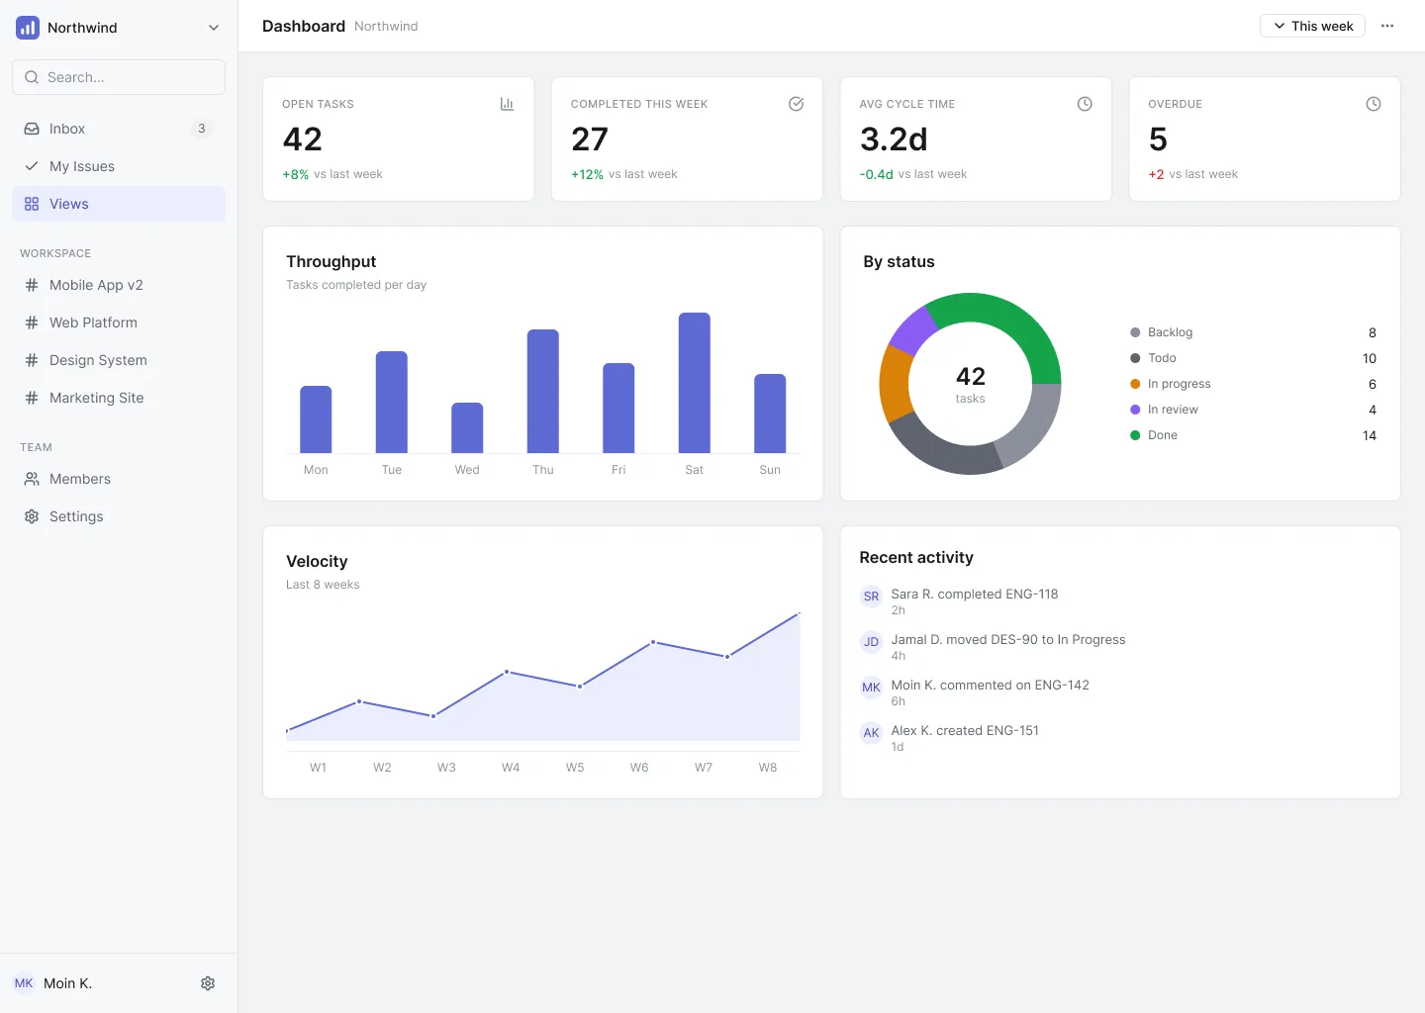The image size is (1425, 1013).
Task: Click the Completed This Week value 27
Action: pos(590,139)
